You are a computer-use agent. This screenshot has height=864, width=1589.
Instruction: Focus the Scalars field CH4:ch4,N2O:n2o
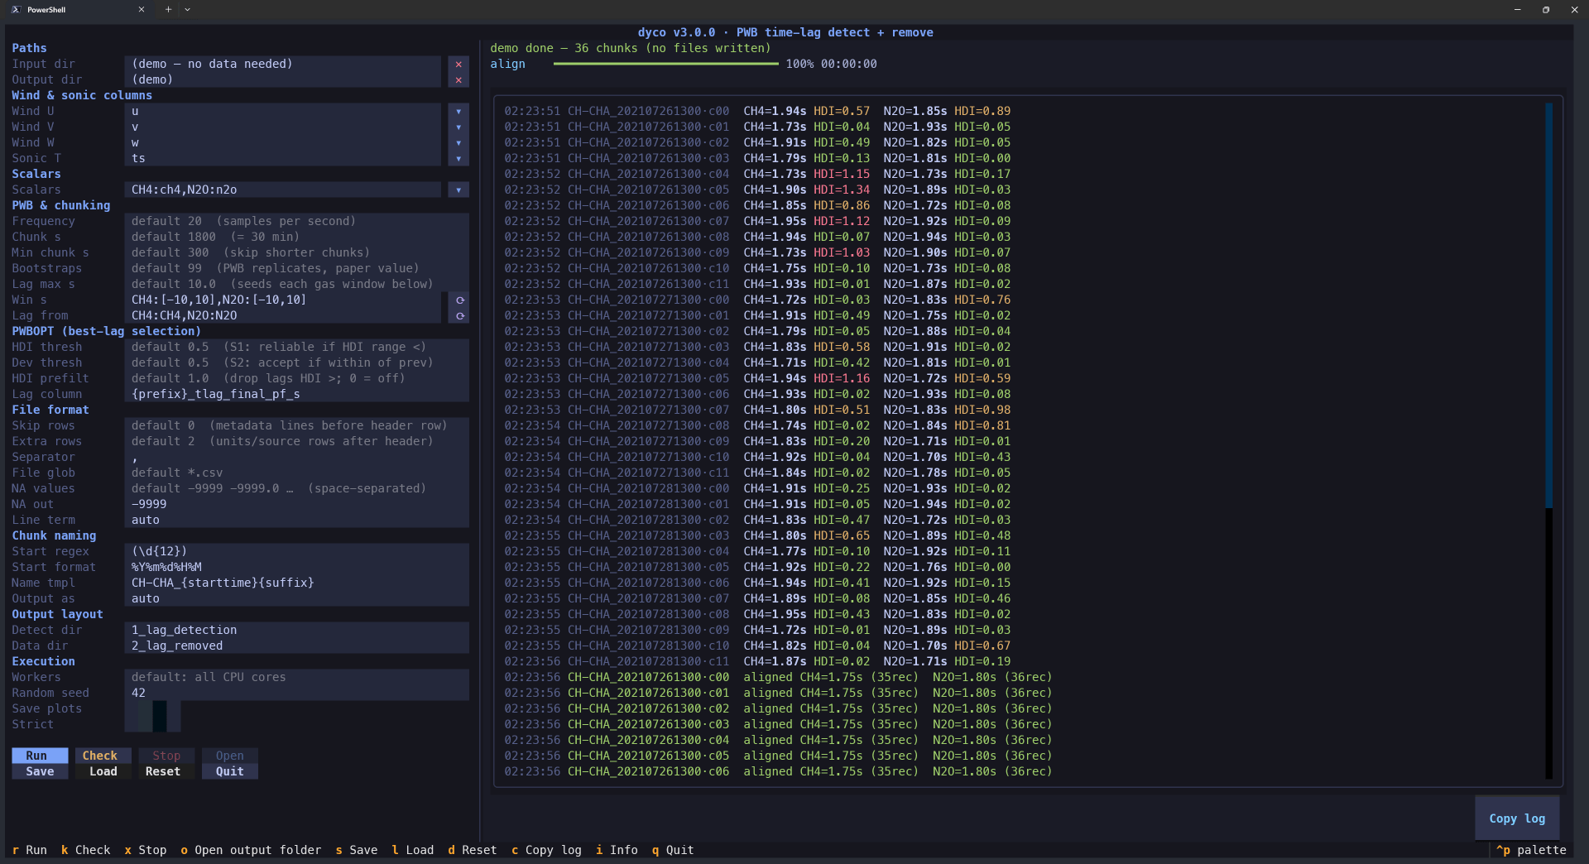[282, 190]
